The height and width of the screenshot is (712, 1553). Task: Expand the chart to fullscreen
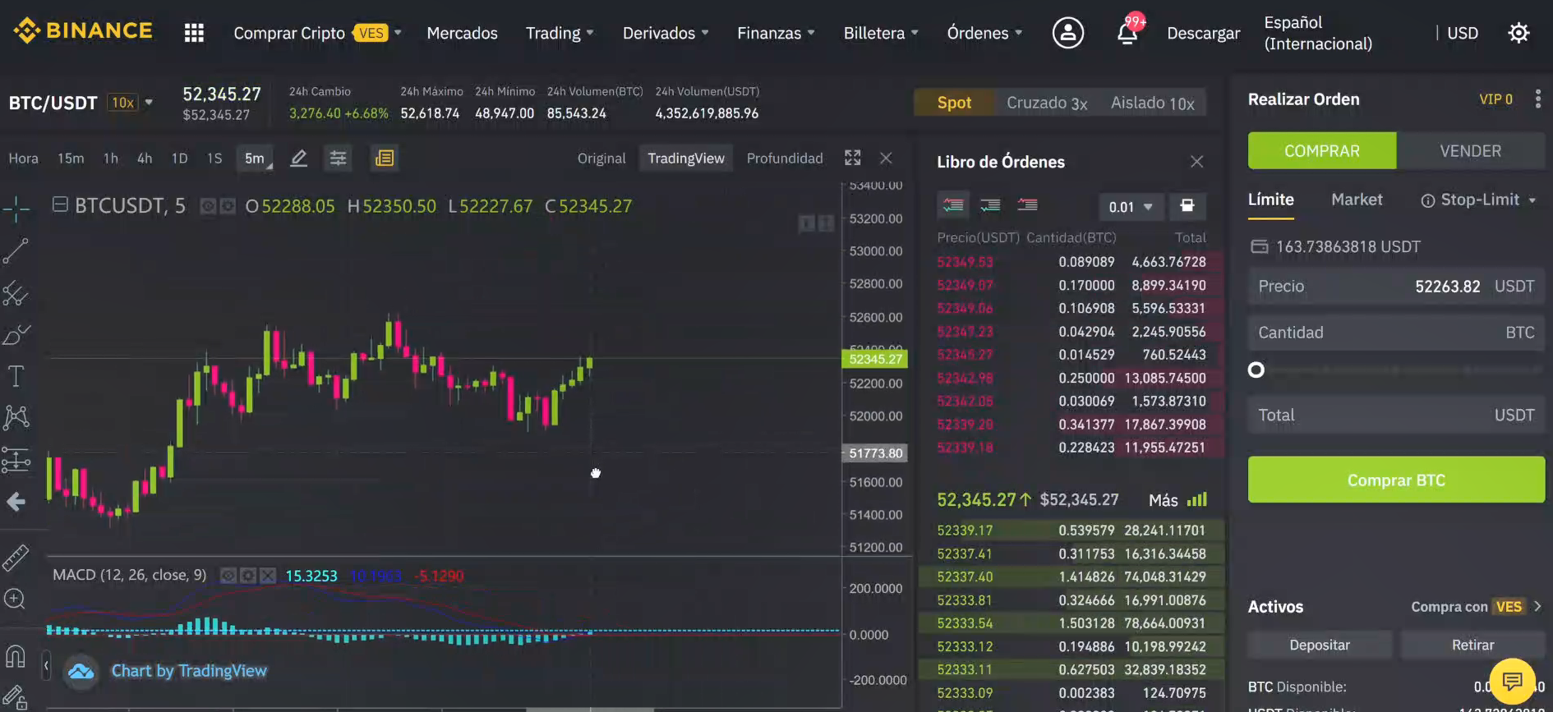(x=853, y=158)
